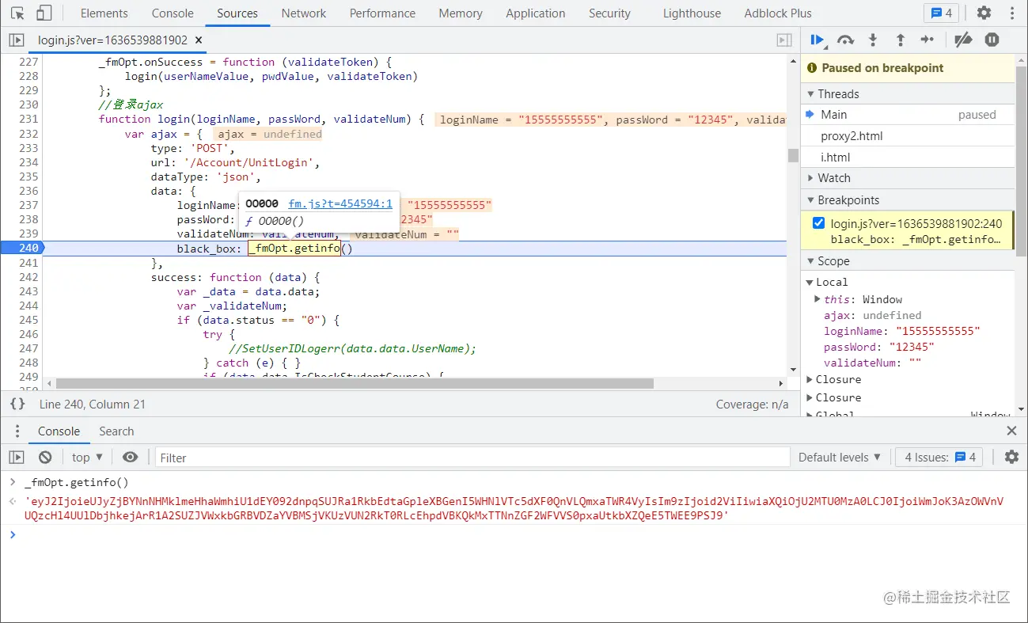The image size is (1028, 623).
Task: Uncheck the login.js line 240 breakpoint
Action: [x=819, y=223]
